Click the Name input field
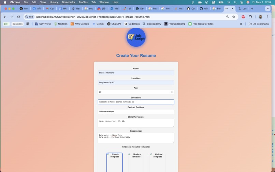 click(136, 73)
